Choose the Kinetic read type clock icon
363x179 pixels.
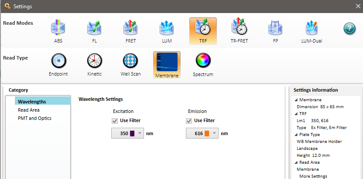click(x=94, y=61)
